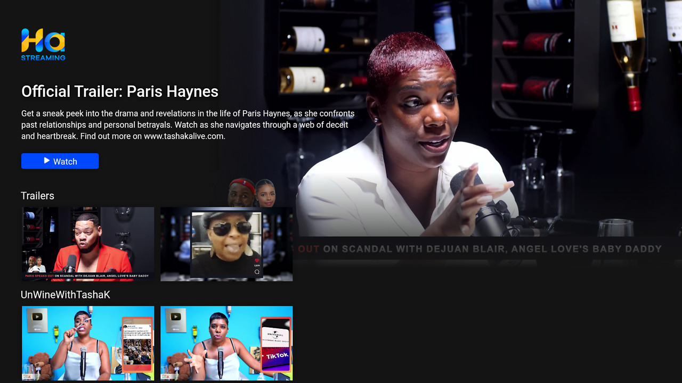Open the first UnWineWithTashaK episode thumbnail
682x383 pixels.
(x=87, y=343)
